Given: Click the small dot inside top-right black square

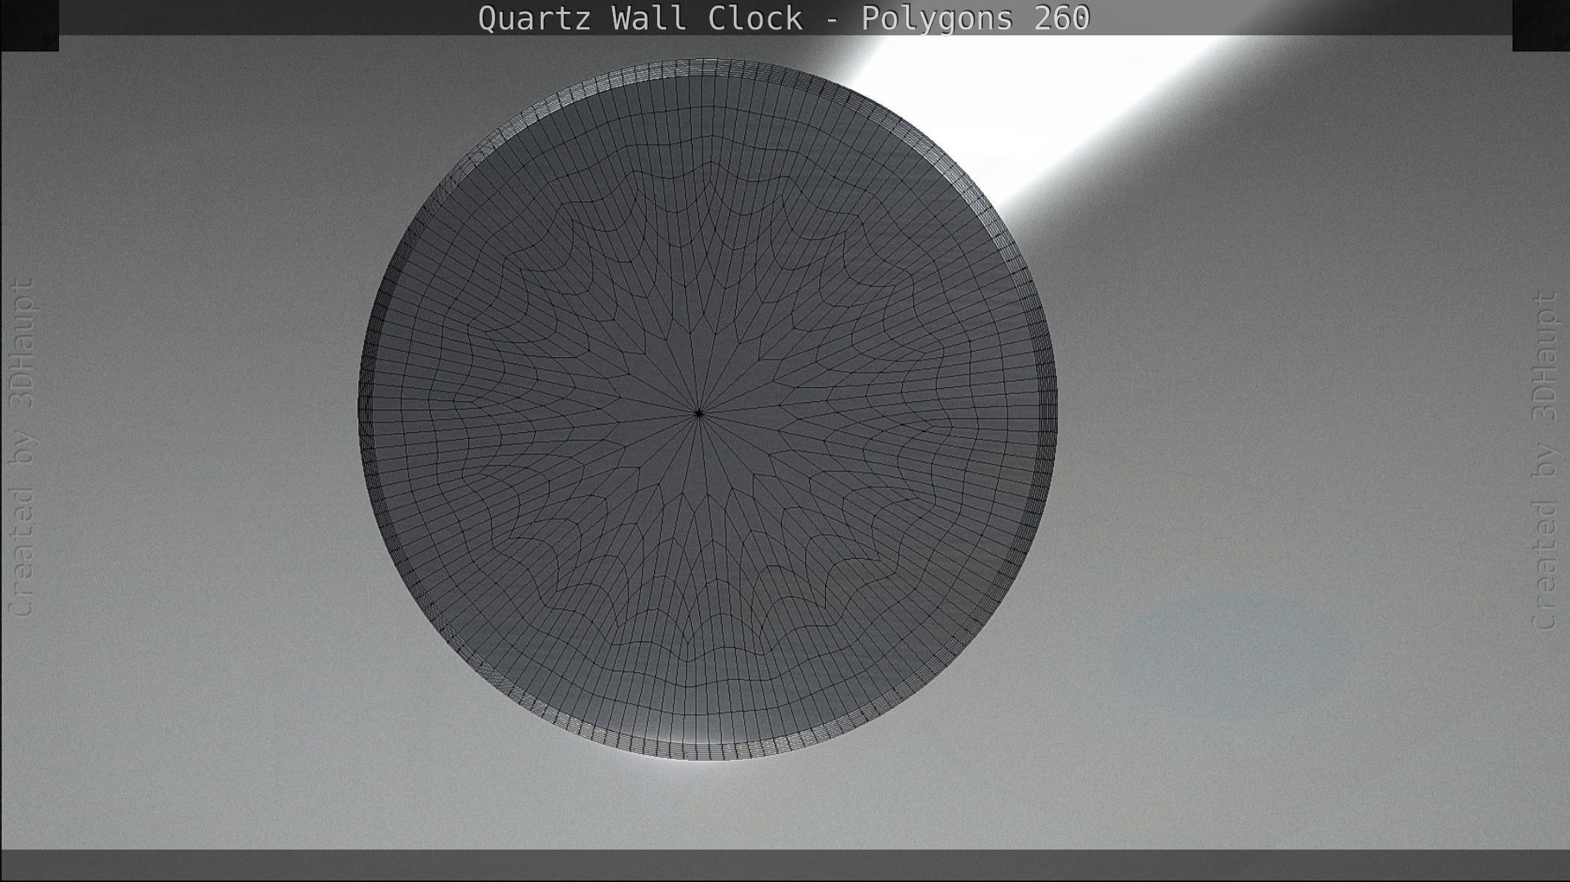Looking at the screenshot, I should point(1557,38).
